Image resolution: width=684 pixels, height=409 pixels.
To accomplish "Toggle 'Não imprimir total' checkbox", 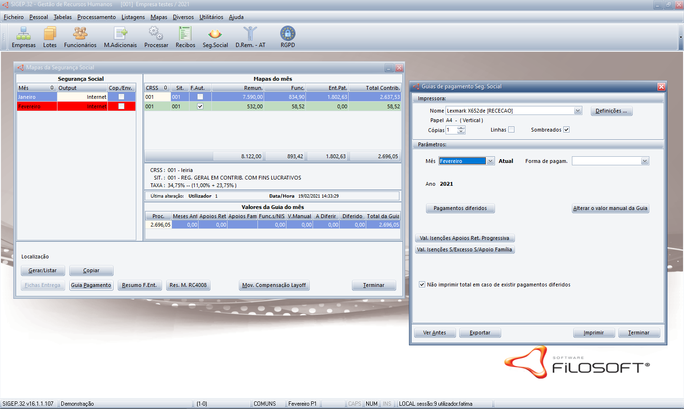I will coord(422,285).
